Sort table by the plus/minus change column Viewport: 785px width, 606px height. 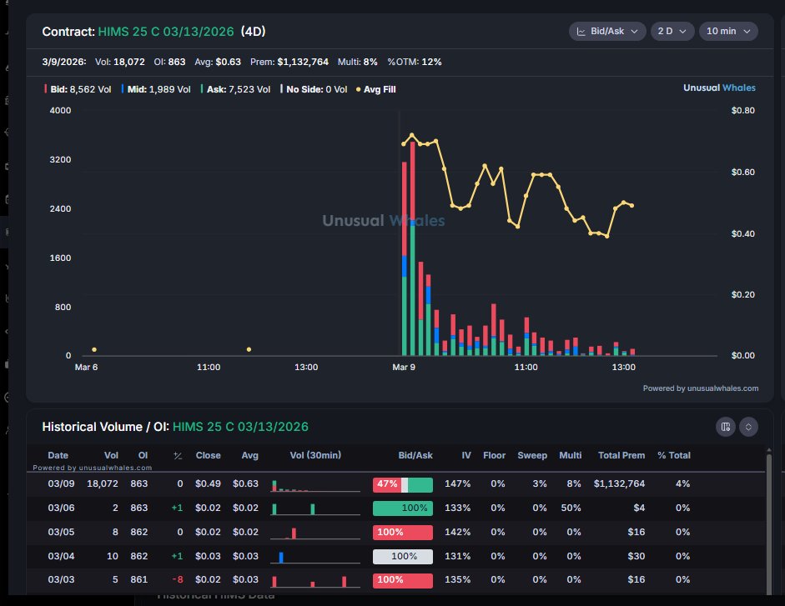(178, 455)
